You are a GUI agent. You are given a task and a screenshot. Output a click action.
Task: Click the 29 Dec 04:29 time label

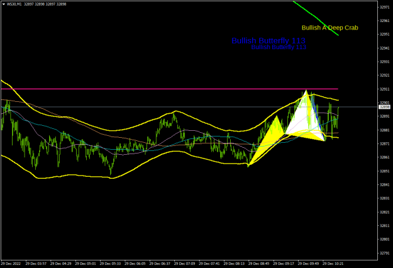coord(61,264)
